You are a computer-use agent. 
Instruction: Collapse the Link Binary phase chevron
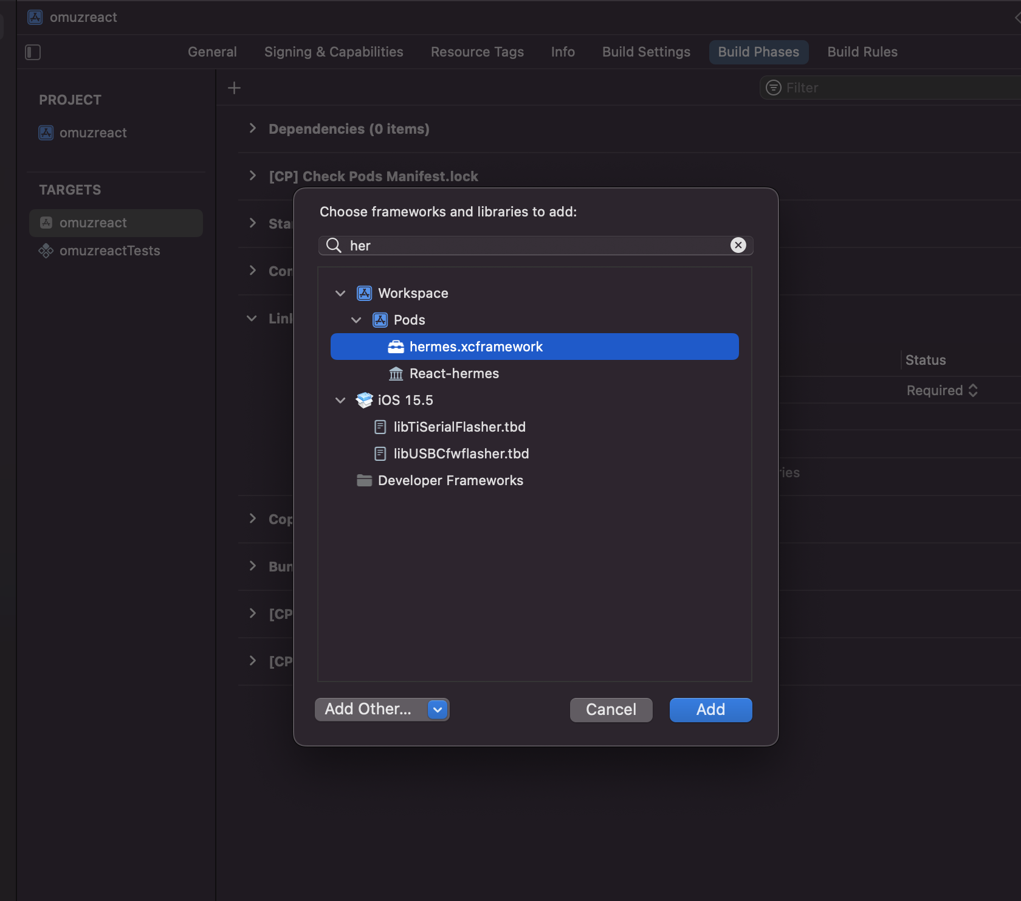tap(252, 318)
